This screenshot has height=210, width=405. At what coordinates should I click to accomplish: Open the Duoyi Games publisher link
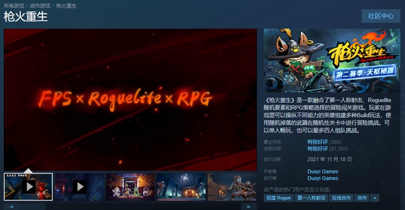tap(323, 178)
